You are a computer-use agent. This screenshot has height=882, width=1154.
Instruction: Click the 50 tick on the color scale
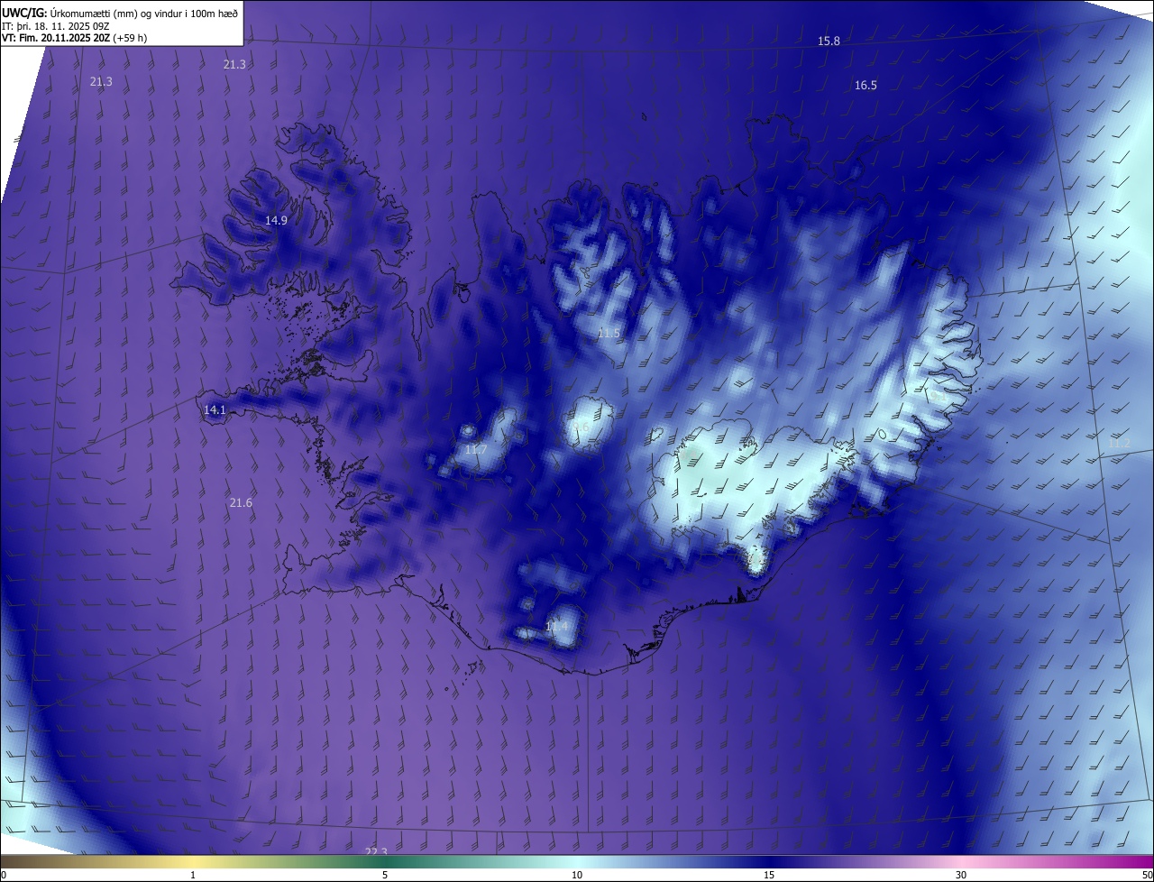[x=1147, y=875]
